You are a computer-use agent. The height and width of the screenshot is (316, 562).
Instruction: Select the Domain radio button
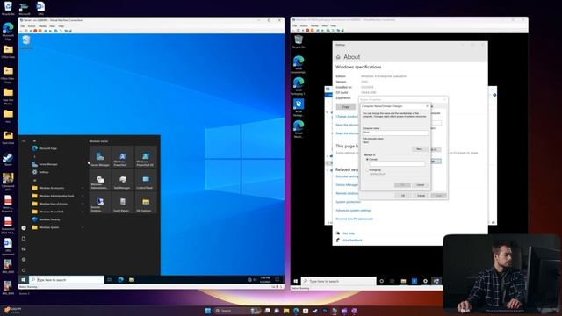367,159
